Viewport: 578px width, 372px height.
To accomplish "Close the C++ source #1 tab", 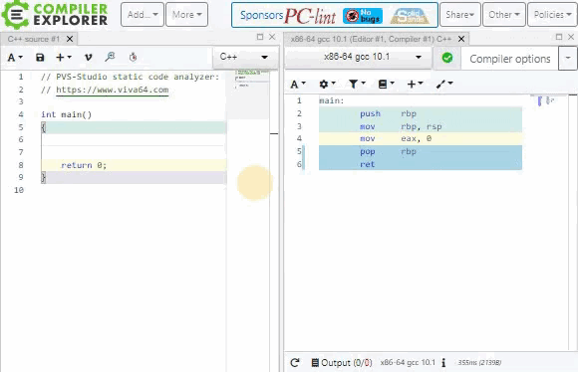I will pos(70,39).
